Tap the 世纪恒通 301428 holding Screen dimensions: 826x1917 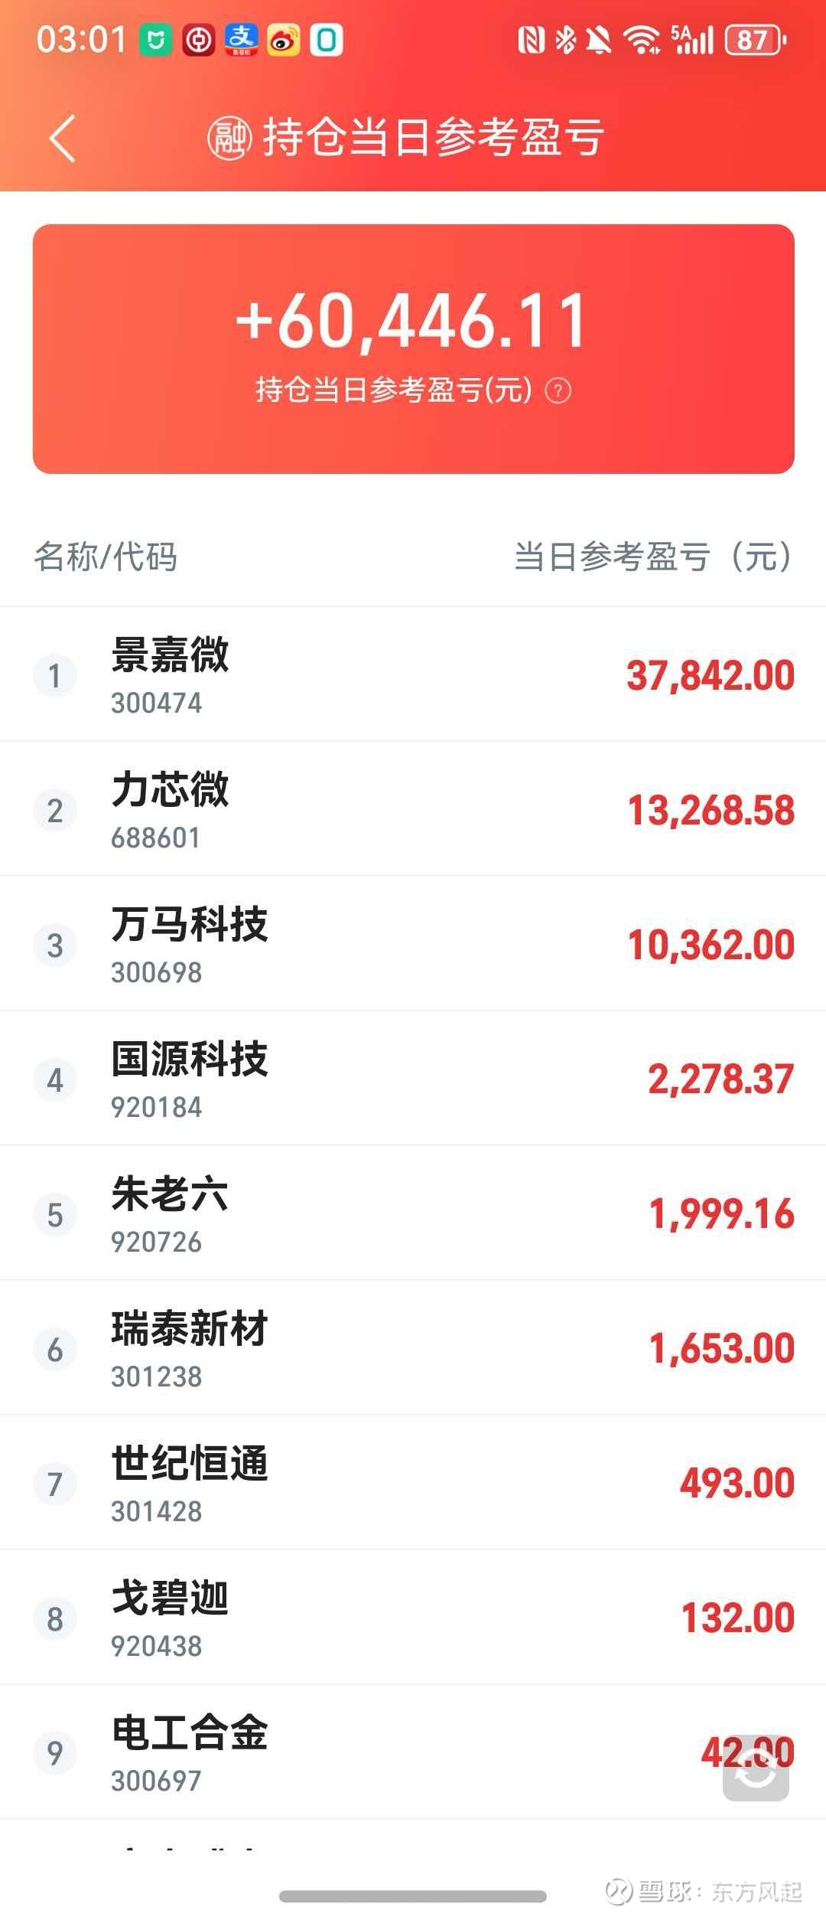click(413, 1483)
